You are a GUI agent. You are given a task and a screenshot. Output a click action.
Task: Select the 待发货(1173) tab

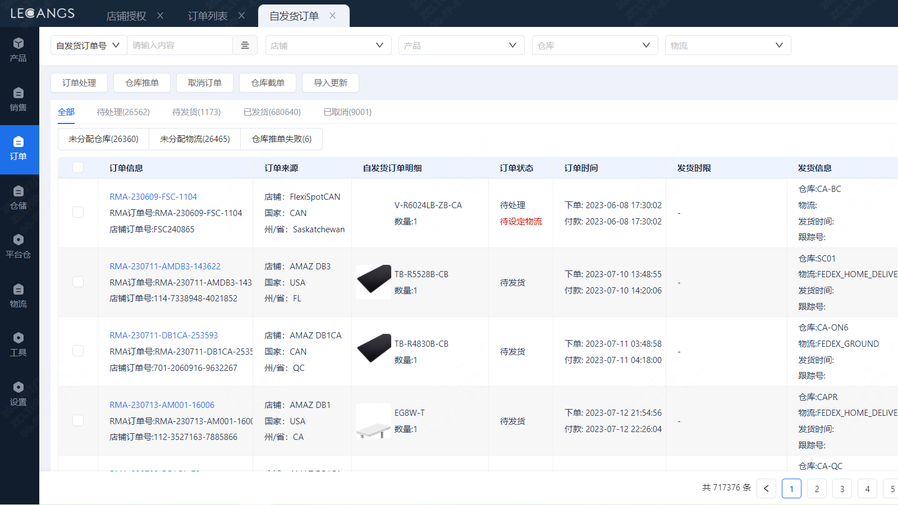[x=196, y=112]
